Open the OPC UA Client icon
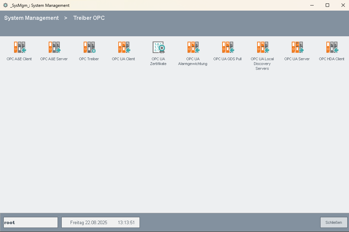 (123, 48)
